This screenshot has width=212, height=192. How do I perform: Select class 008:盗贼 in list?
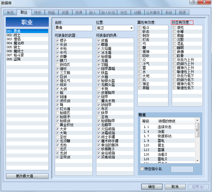(x=27, y=59)
